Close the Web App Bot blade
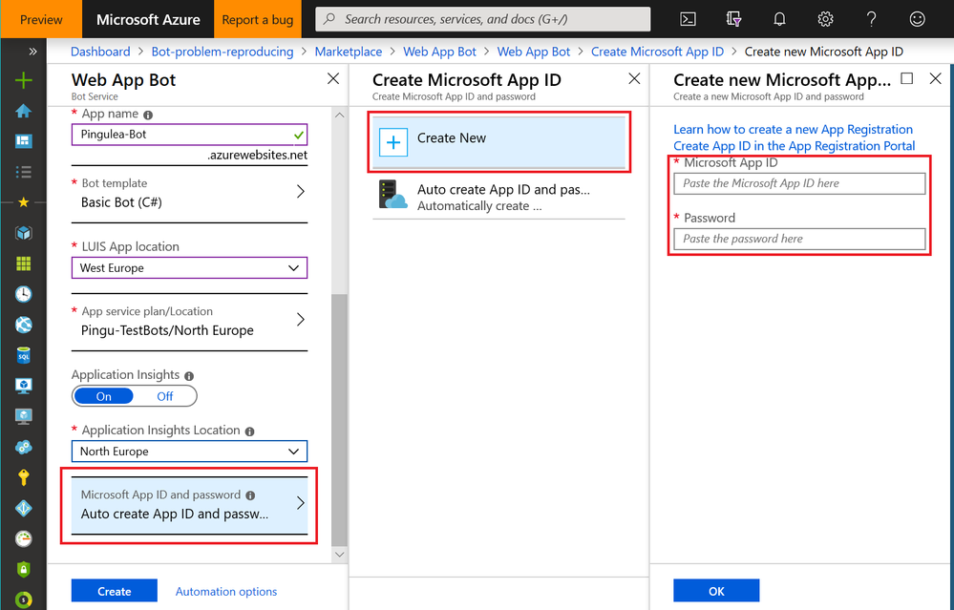Image resolution: width=954 pixels, height=610 pixels. pos(333,78)
